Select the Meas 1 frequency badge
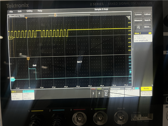 click(x=143, y=37)
